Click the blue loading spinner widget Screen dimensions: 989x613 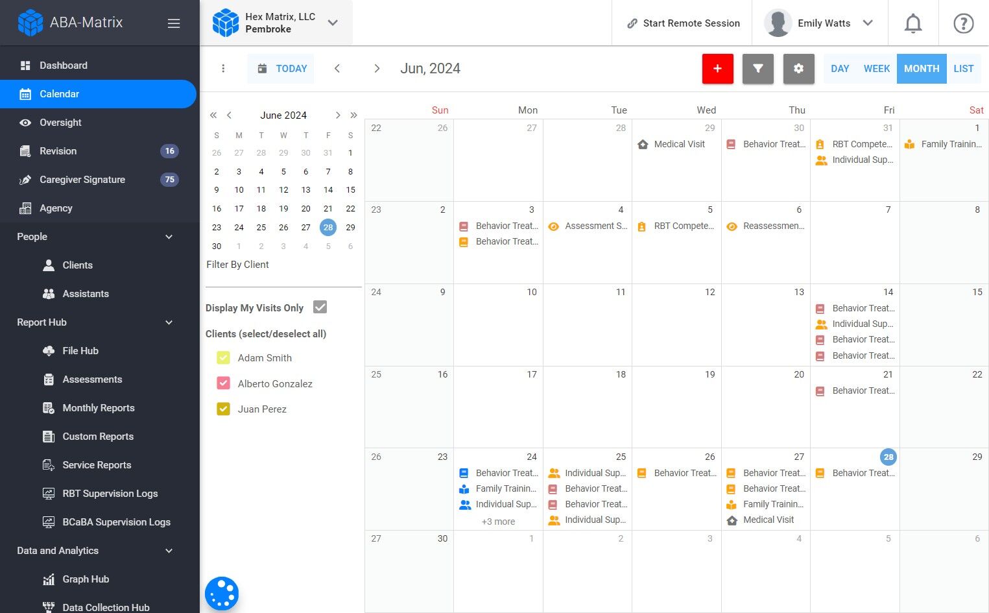pos(222,594)
